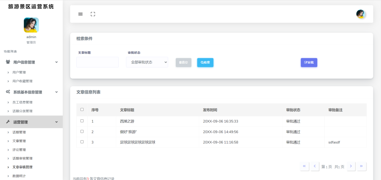Click the 检索 search button
This screenshot has width=381, height=180.
[205, 63]
